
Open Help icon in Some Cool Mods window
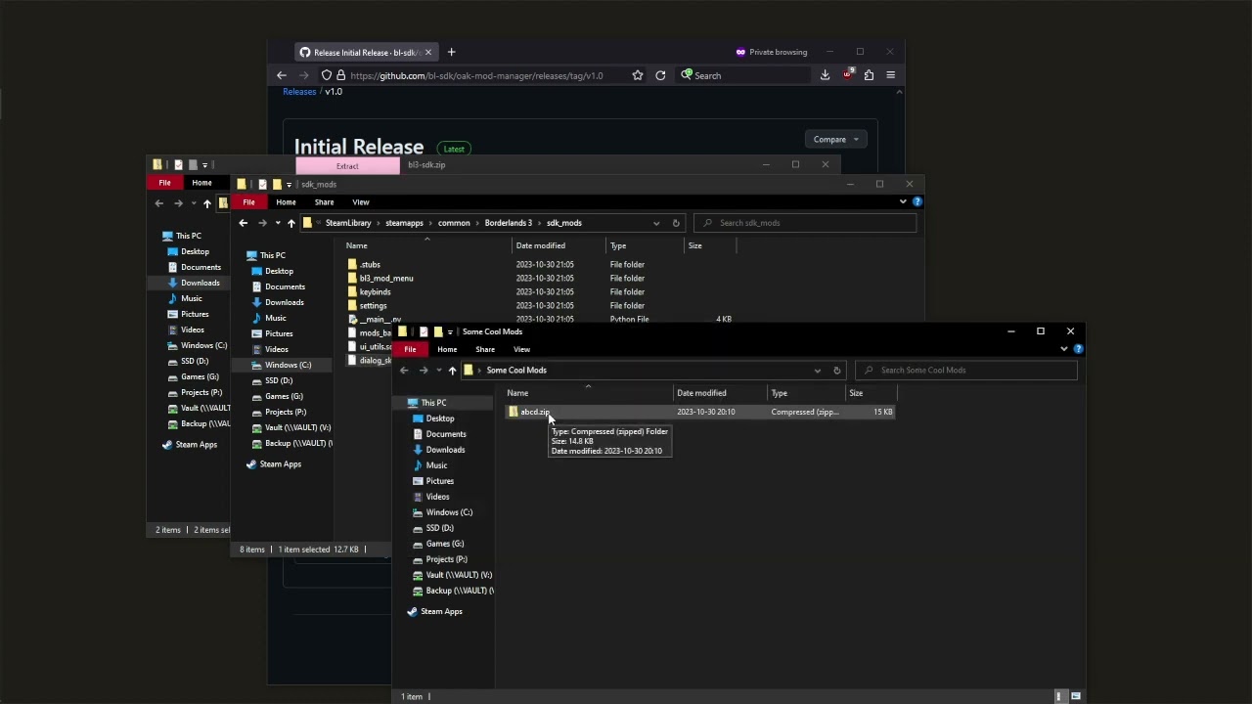[x=1078, y=349]
